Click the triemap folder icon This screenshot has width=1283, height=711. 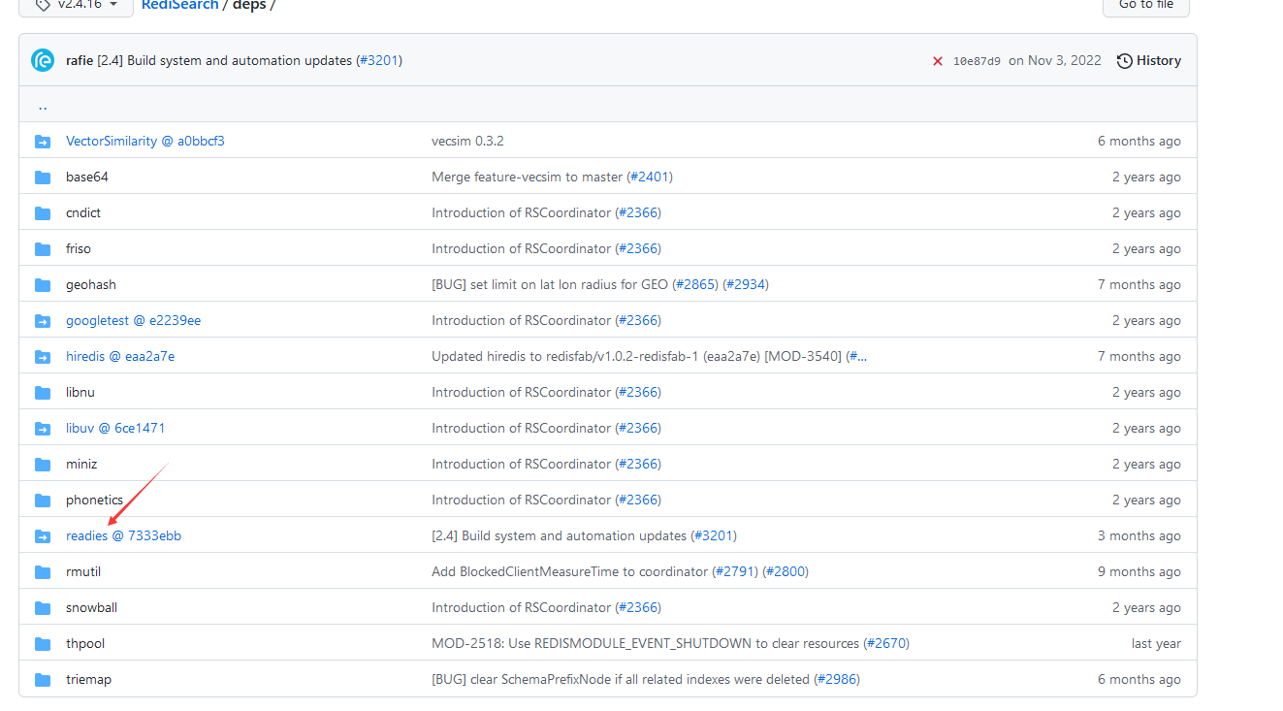pyautogui.click(x=43, y=680)
